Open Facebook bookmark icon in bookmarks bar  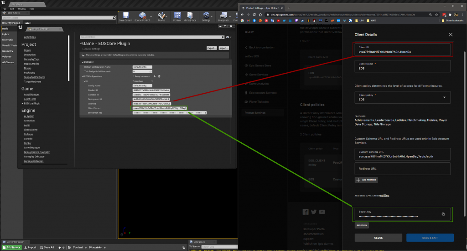[x=254, y=21]
